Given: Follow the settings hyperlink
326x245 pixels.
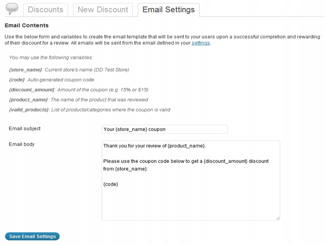Looking at the screenshot, I should coord(200,43).
